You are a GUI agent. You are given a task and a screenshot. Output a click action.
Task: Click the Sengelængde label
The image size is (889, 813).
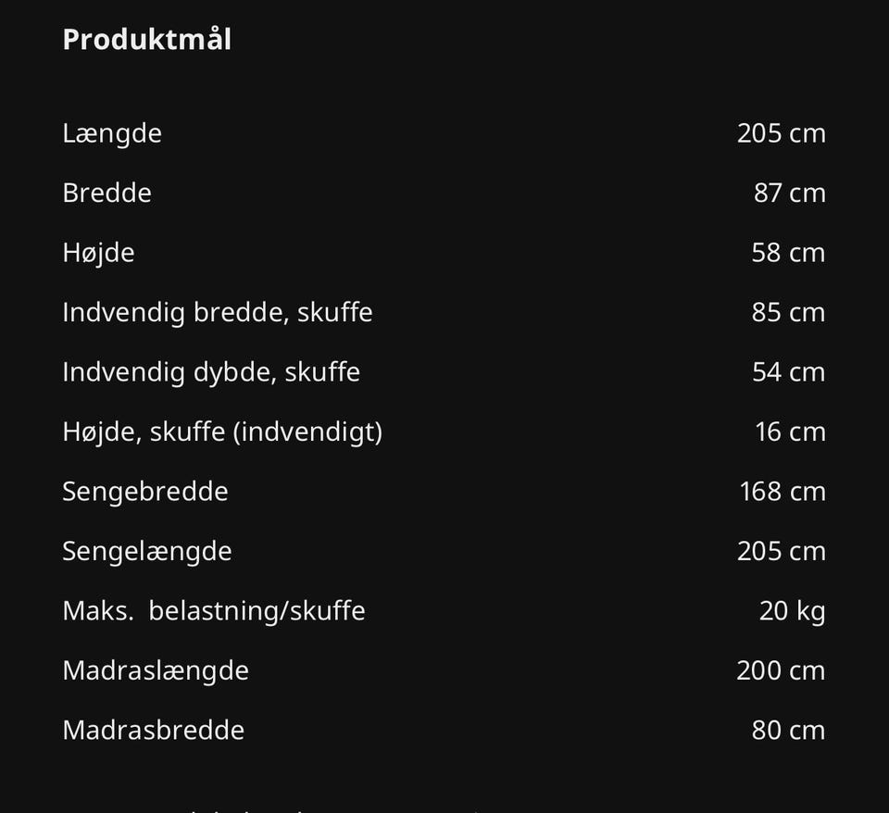(x=147, y=551)
